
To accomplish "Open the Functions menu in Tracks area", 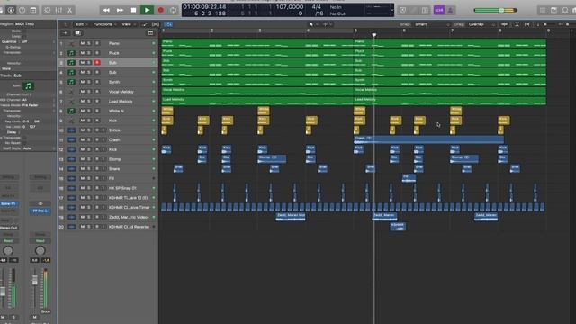I will pyautogui.click(x=104, y=24).
